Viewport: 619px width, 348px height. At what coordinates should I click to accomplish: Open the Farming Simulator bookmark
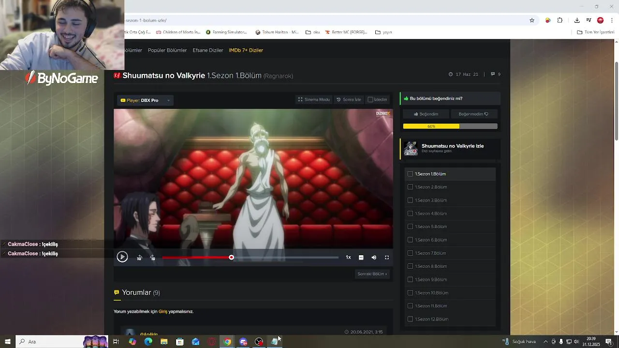(x=226, y=32)
